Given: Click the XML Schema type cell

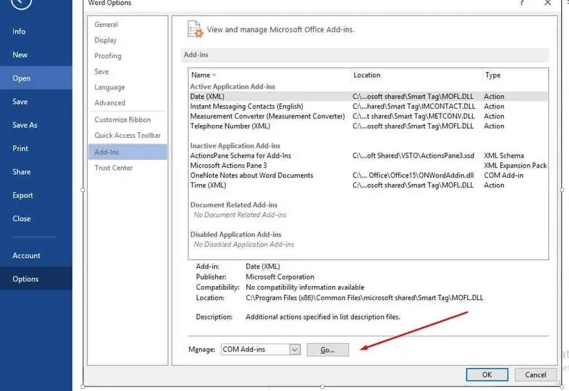Looking at the screenshot, I should [504, 156].
